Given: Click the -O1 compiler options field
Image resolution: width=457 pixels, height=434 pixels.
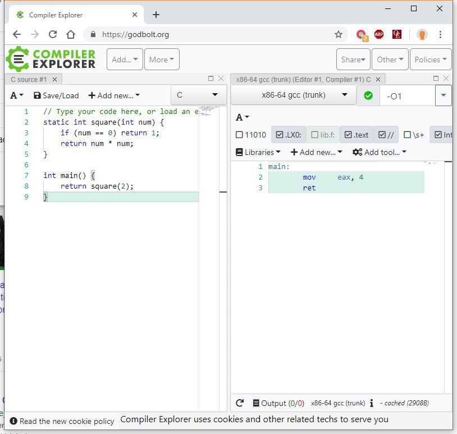Looking at the screenshot, I should 407,95.
